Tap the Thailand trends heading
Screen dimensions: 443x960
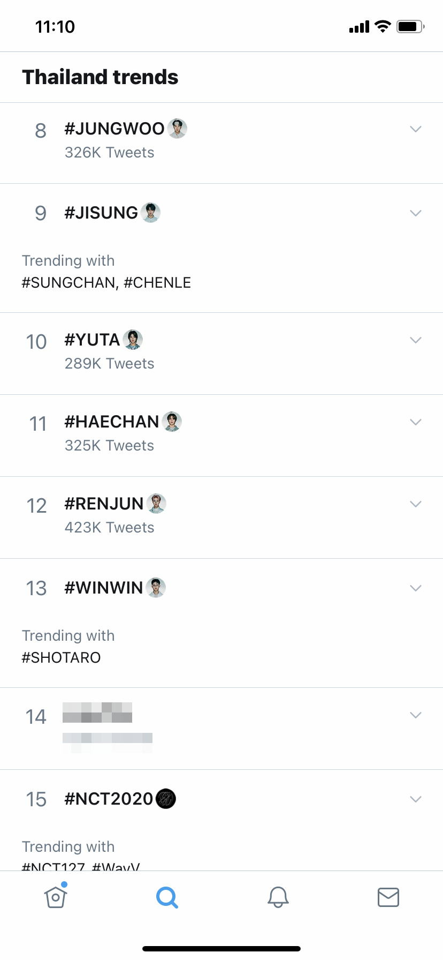pos(100,77)
